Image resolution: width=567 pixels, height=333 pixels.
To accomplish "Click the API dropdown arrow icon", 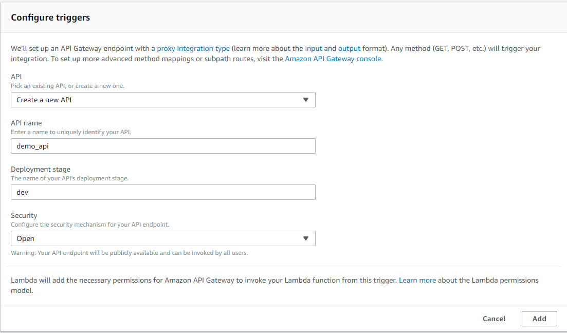I will pyautogui.click(x=306, y=100).
